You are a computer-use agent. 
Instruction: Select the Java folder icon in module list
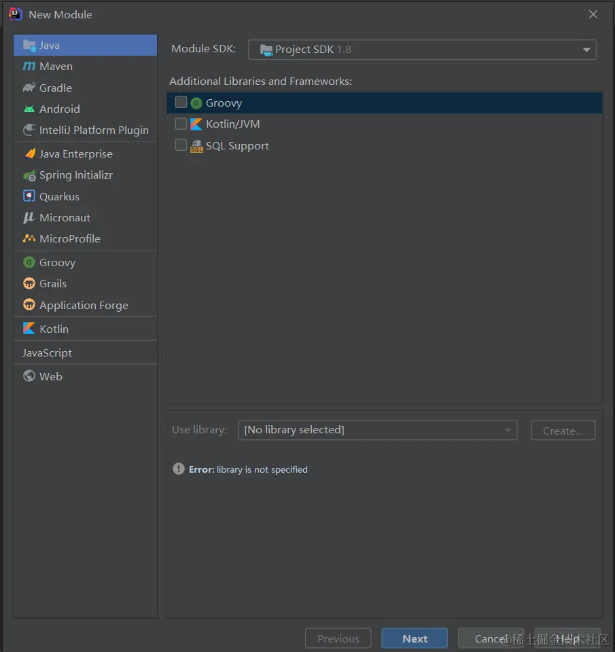(x=29, y=46)
